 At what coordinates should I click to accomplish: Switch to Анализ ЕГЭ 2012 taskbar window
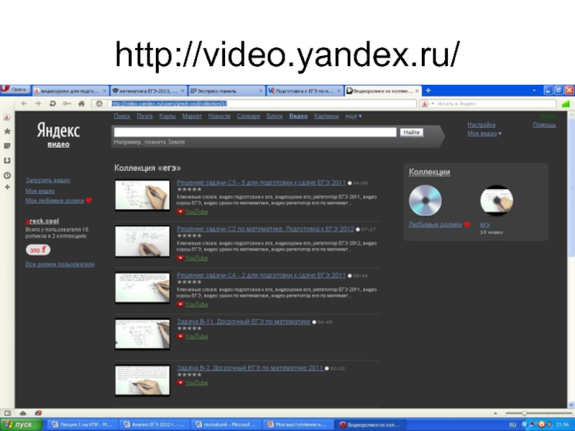(154, 425)
